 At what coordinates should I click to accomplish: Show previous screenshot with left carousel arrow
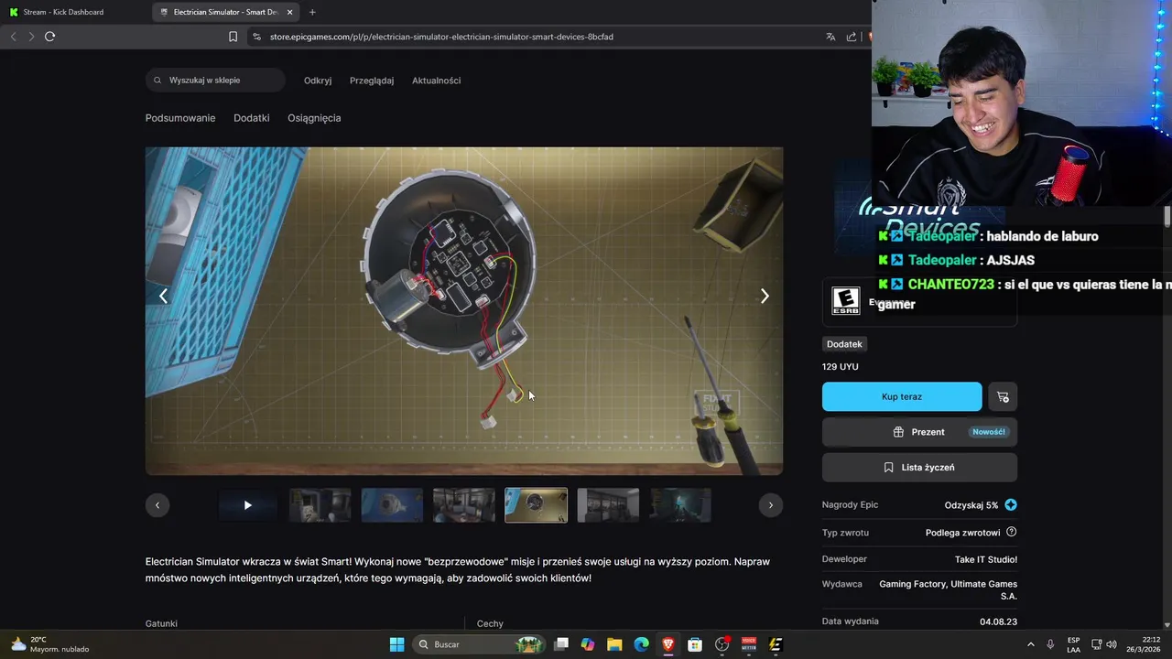[x=164, y=296]
